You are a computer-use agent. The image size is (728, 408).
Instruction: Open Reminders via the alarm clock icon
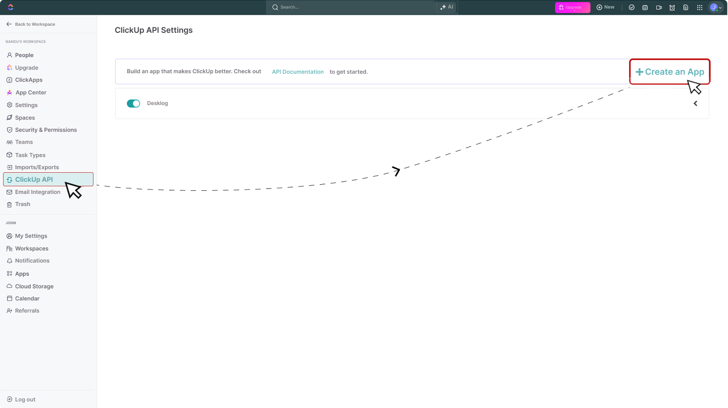(x=672, y=7)
